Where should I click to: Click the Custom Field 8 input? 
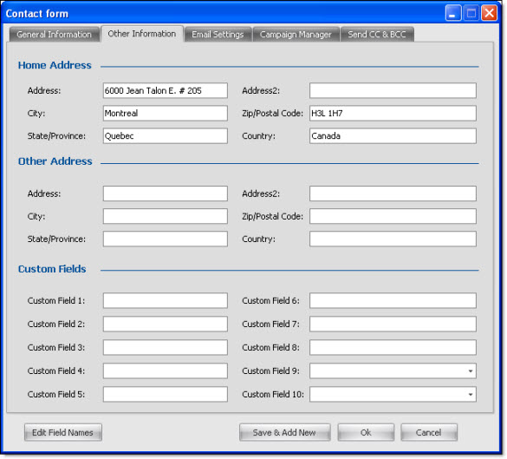point(393,347)
